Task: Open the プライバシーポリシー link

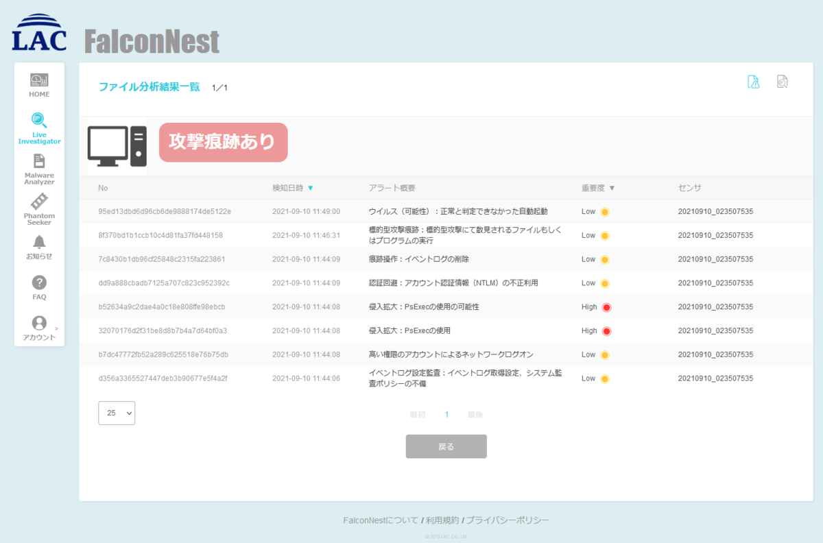Action: tap(508, 520)
